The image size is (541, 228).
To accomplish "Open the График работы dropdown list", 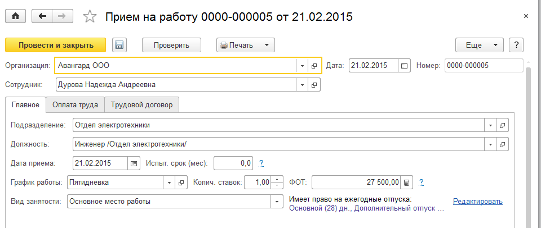I will (170, 182).
